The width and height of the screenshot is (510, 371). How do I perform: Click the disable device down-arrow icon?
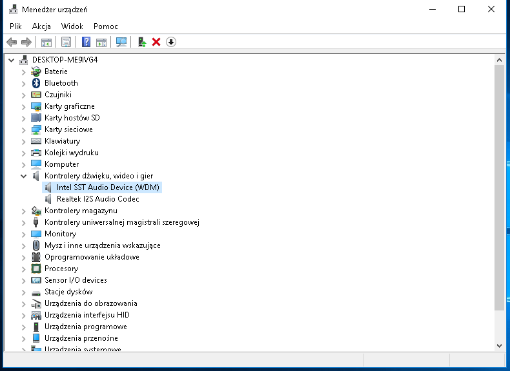click(171, 42)
